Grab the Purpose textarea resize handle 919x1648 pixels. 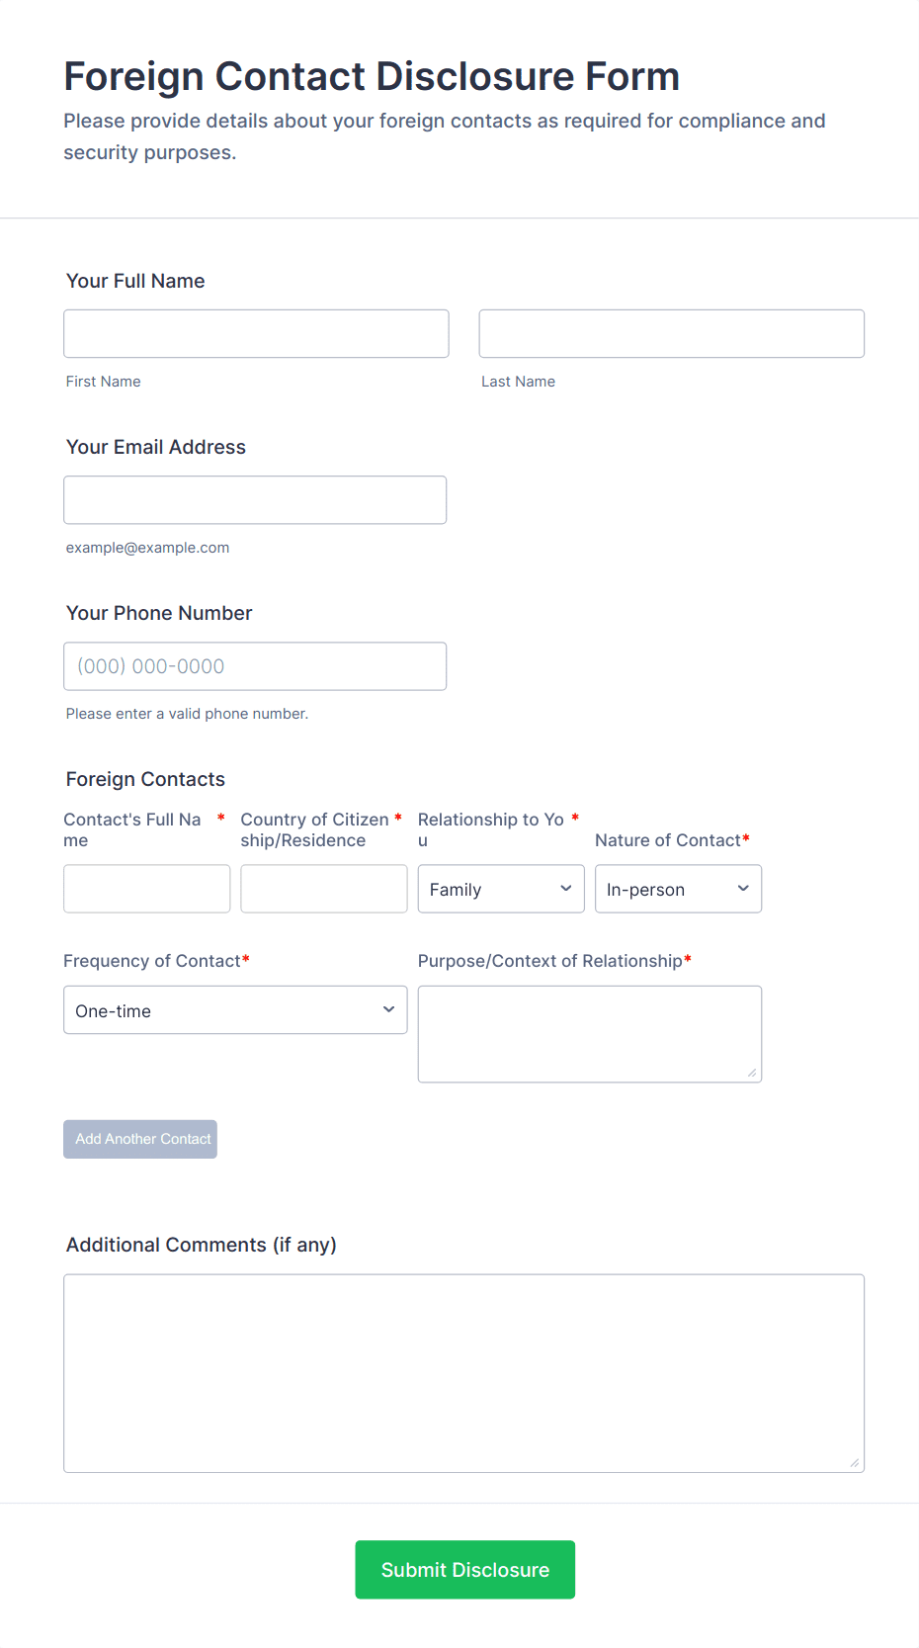point(752,1073)
